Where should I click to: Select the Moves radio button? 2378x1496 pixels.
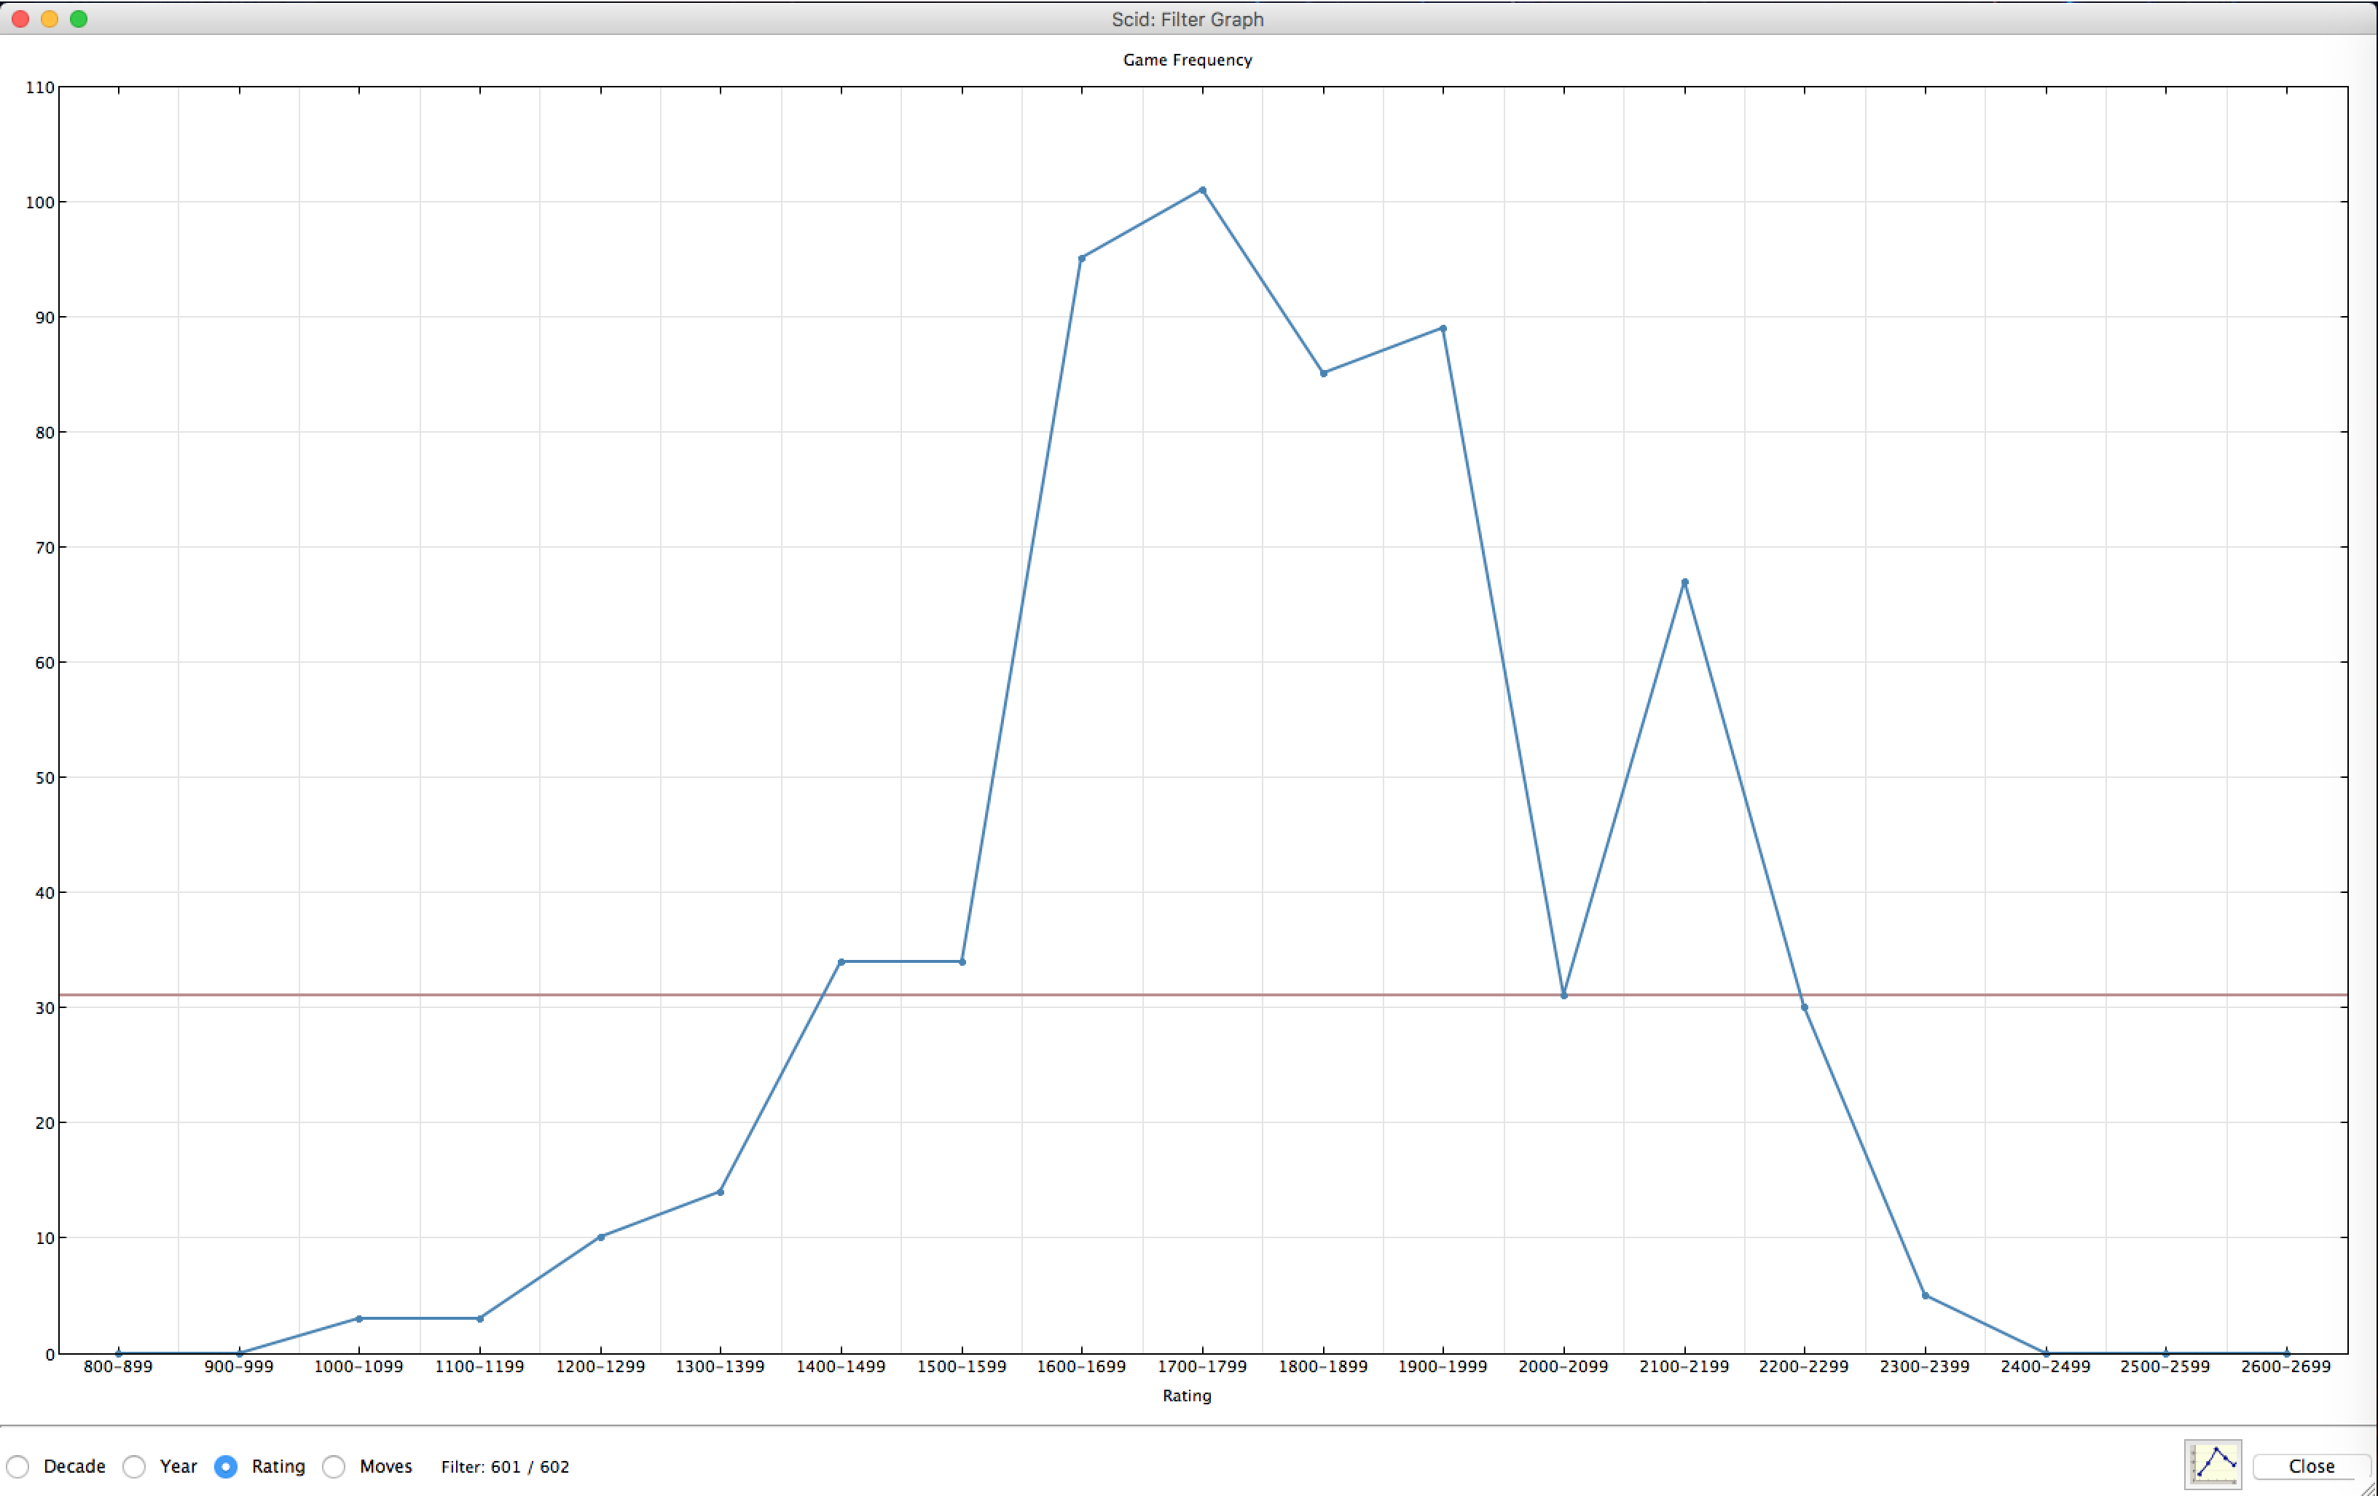point(334,1466)
